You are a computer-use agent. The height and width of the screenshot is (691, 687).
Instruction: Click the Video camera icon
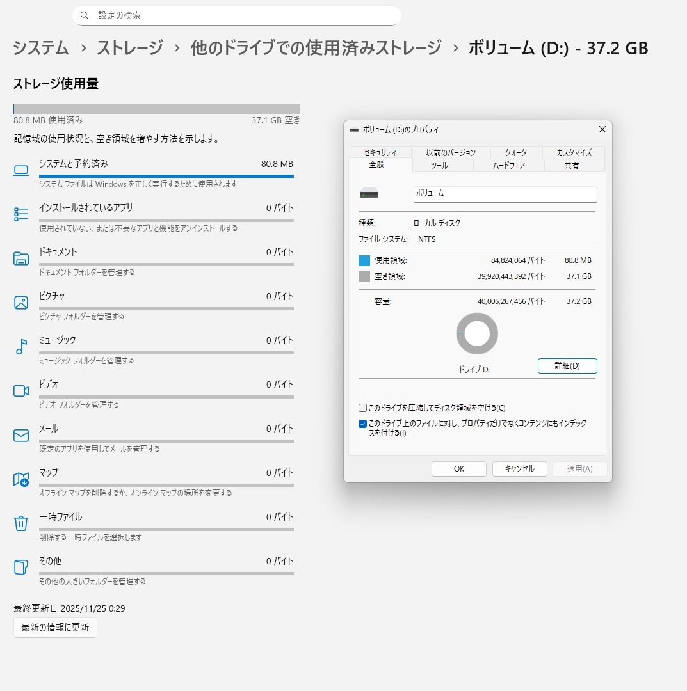[21, 391]
